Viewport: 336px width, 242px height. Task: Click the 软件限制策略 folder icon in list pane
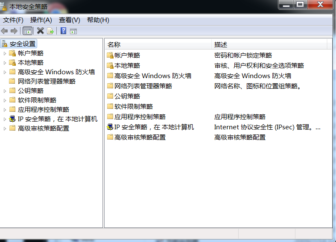point(110,106)
